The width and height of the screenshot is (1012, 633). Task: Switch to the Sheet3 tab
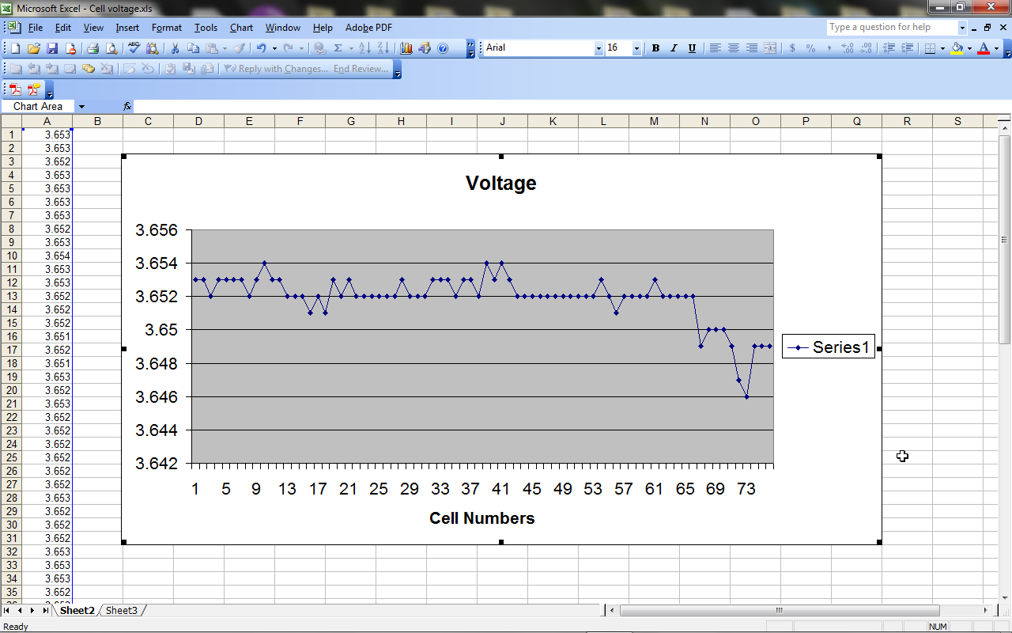click(121, 610)
